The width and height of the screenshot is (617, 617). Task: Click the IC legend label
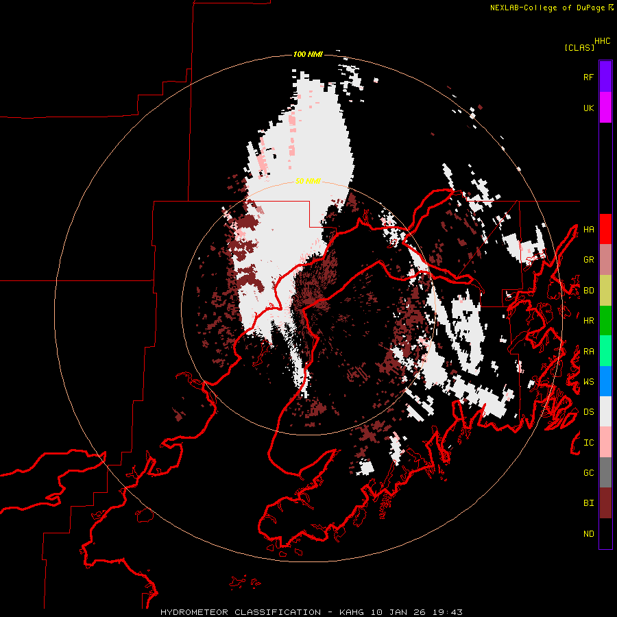[x=588, y=443]
